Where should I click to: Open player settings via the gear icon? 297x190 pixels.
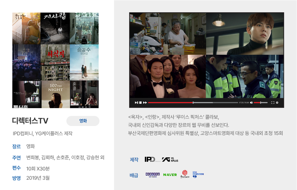pyautogui.click(x=277, y=103)
